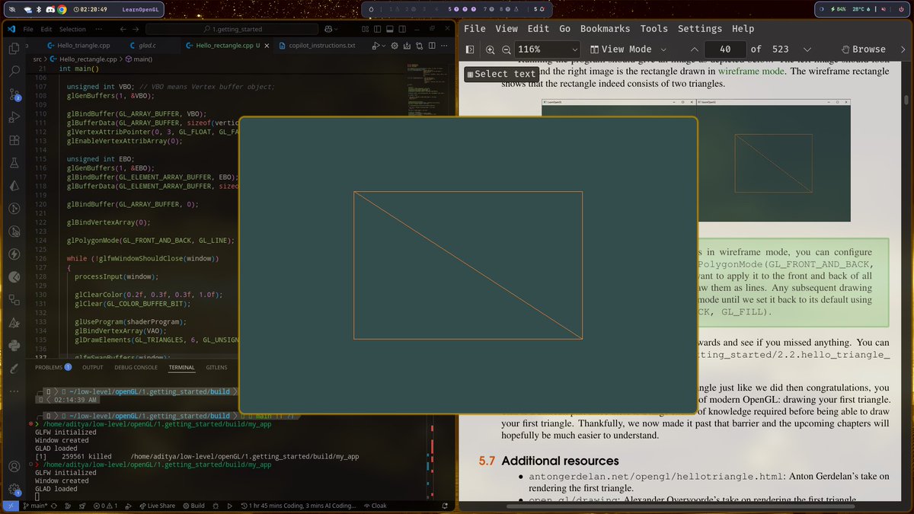The height and width of the screenshot is (514, 914).
Task: Zoom in on the PDF document
Action: (490, 49)
